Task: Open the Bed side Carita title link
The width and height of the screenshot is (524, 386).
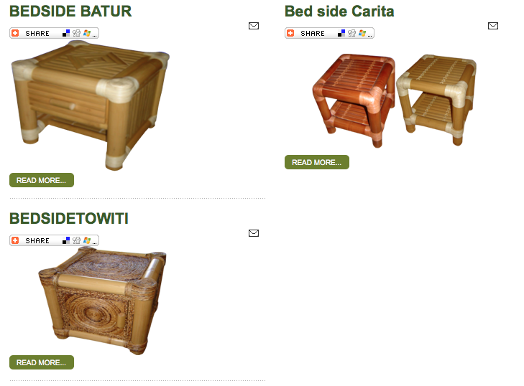Action: pyautogui.click(x=339, y=11)
